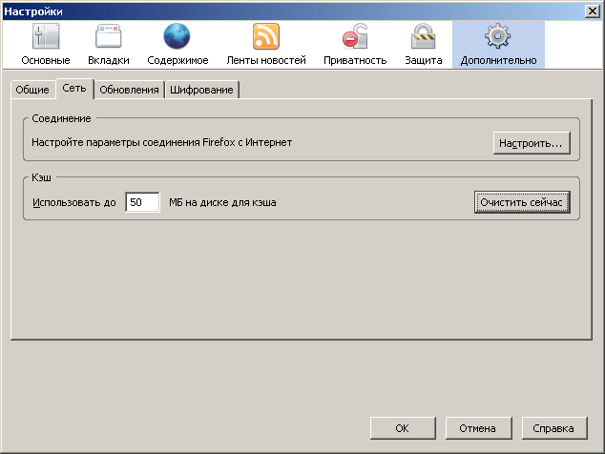The height and width of the screenshot is (454, 605).
Task: Open the Основные settings pane
Action: (46, 45)
